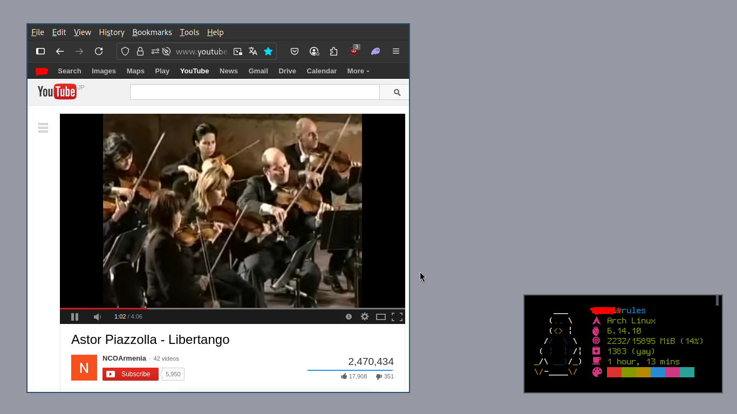This screenshot has width=737, height=414.
Task: Select YouTube in the Google bar
Action: pos(194,71)
